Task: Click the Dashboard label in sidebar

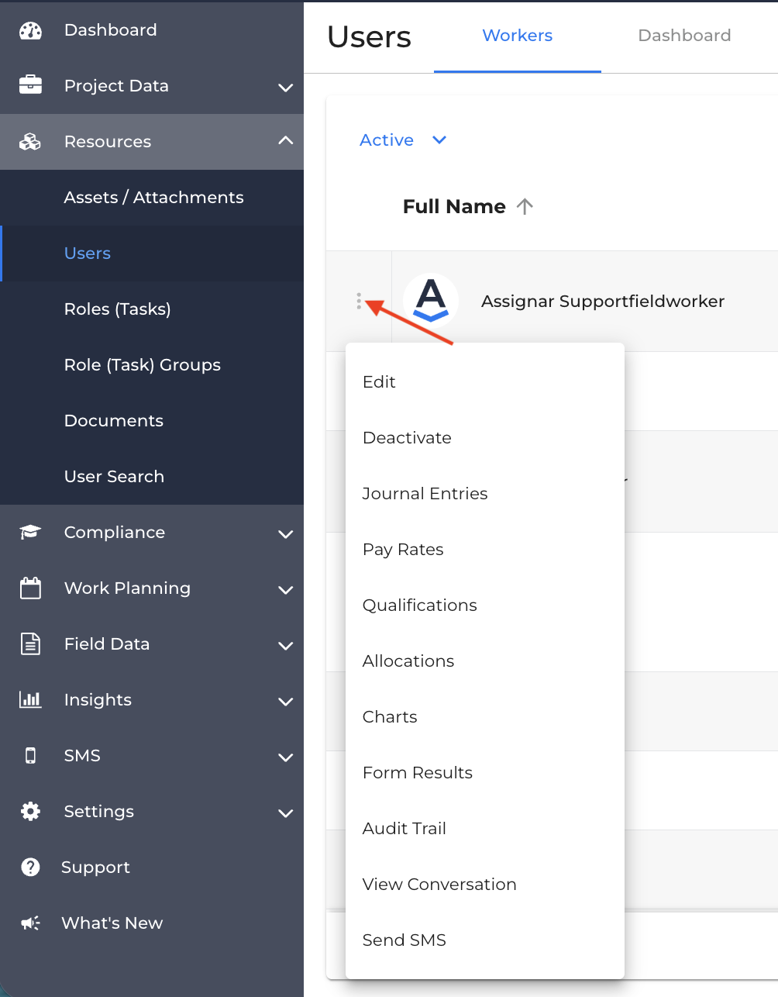Action: click(x=110, y=30)
